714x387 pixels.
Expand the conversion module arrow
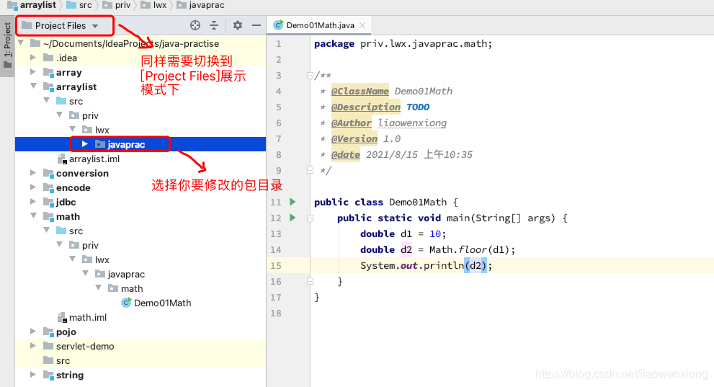33,172
